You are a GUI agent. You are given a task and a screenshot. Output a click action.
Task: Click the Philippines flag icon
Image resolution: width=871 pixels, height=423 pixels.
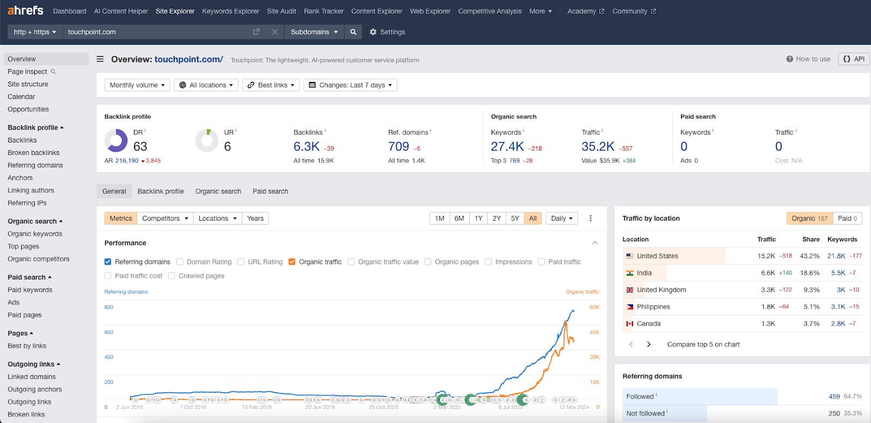point(630,307)
